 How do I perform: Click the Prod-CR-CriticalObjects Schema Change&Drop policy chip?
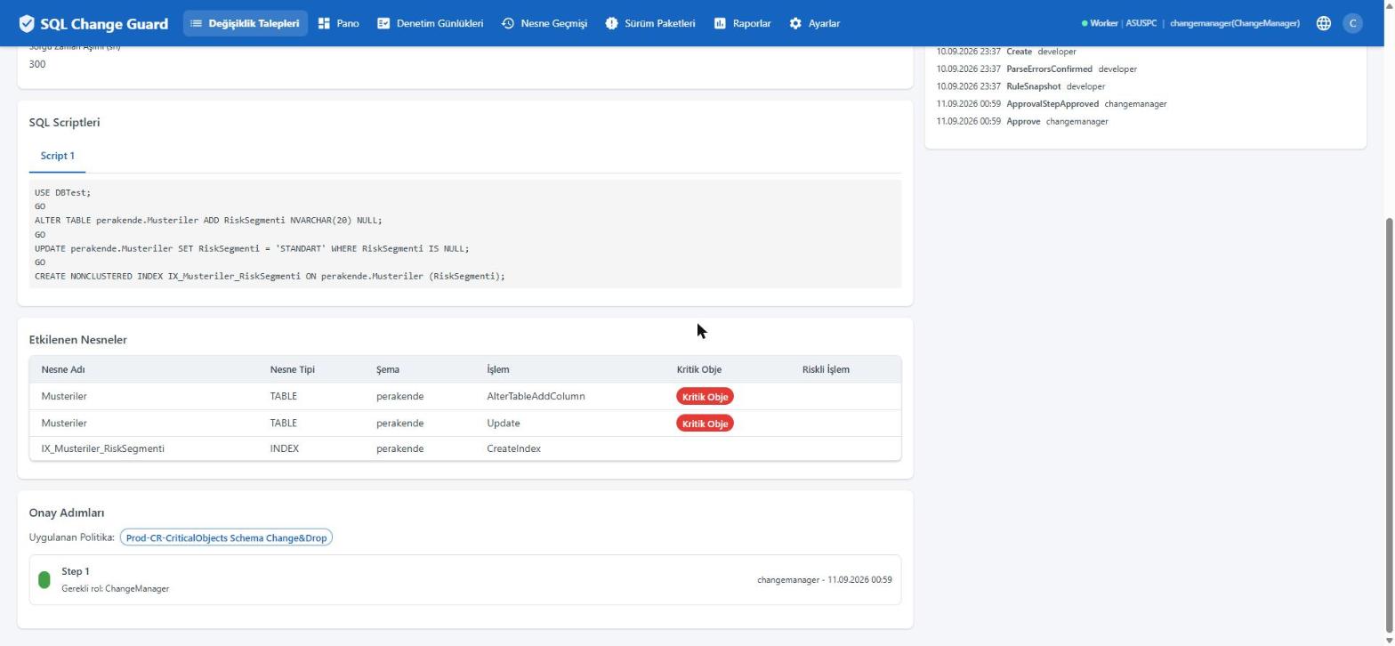[x=226, y=538]
